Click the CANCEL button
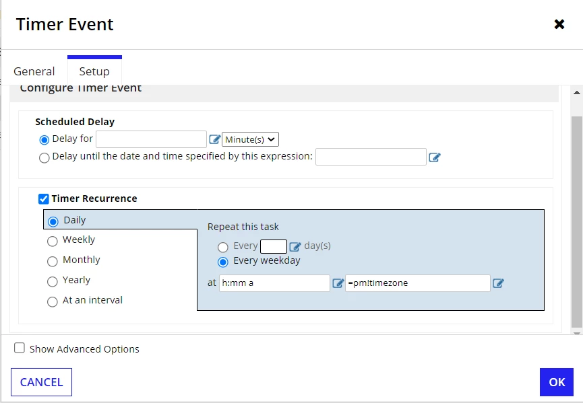This screenshot has width=583, height=403. 41,382
